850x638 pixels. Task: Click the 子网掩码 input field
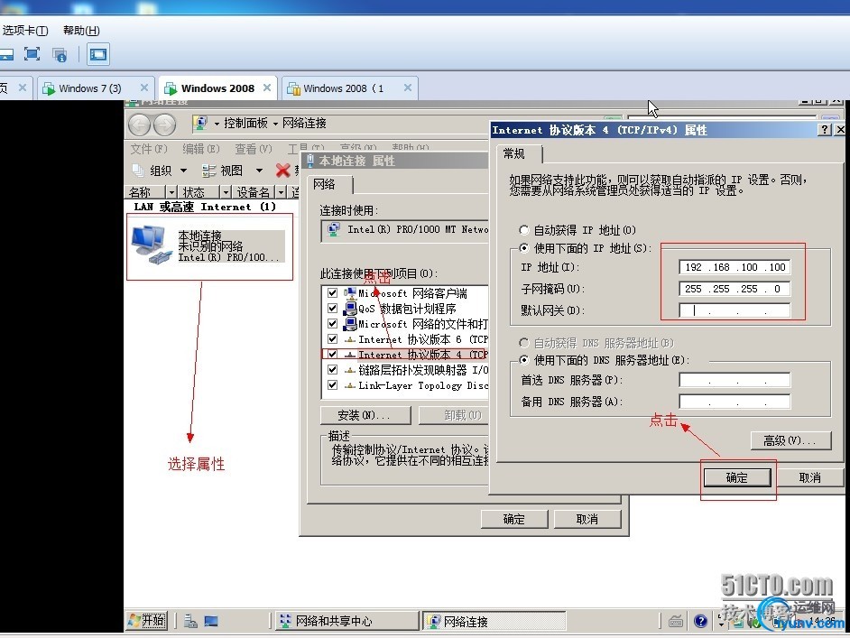click(734, 289)
